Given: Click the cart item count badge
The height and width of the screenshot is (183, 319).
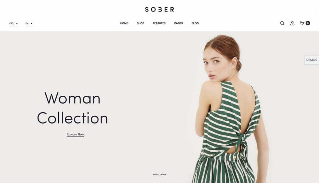Looking at the screenshot, I should (x=308, y=23).
